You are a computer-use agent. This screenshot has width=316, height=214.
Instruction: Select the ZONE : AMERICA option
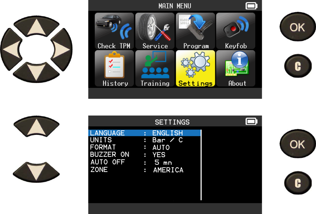coord(144,170)
